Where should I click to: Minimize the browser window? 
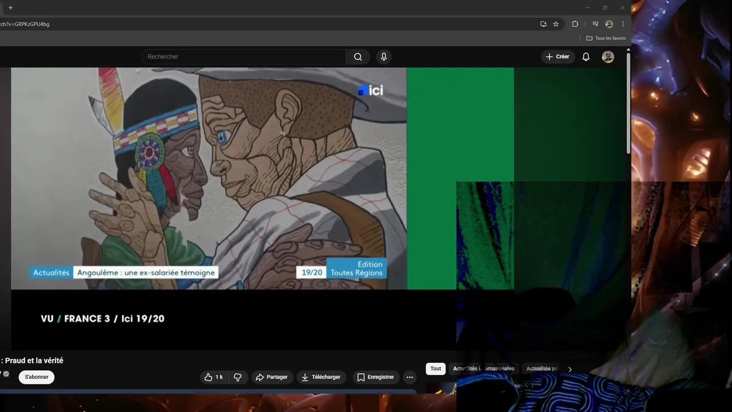point(587,7)
